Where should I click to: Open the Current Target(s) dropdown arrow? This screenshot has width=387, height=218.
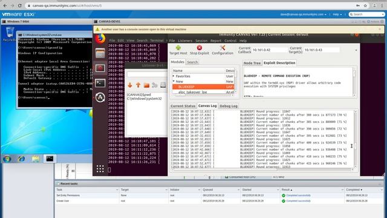[x=356, y=50]
